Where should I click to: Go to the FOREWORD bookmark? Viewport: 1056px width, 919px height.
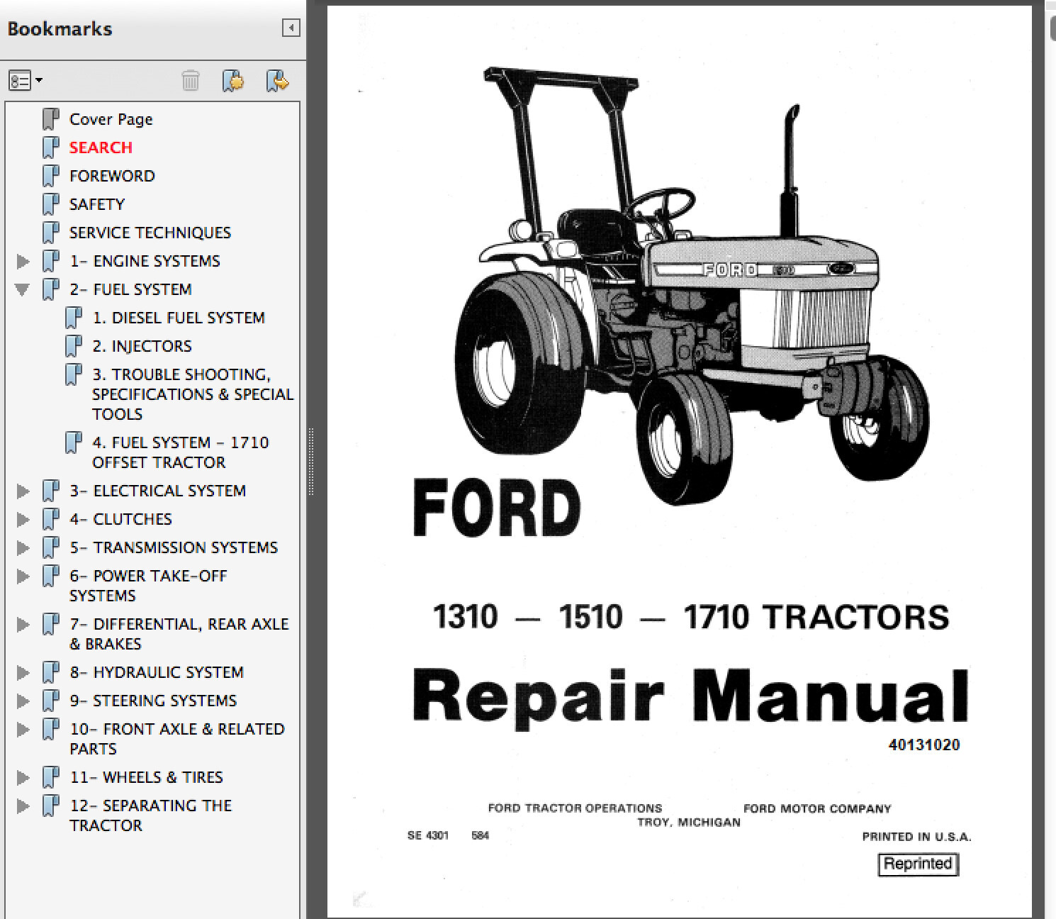[x=112, y=176]
